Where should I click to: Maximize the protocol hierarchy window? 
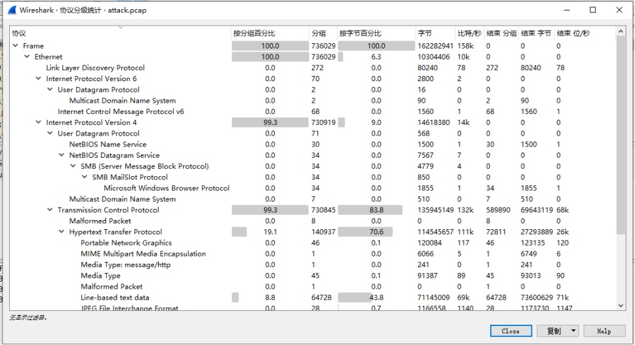coord(593,10)
